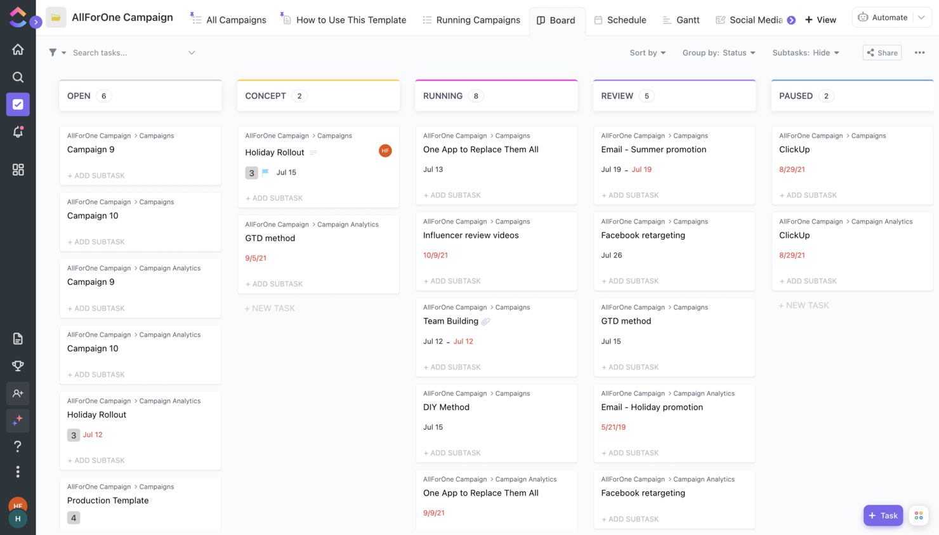
Task: Click the Share button
Action: click(882, 53)
